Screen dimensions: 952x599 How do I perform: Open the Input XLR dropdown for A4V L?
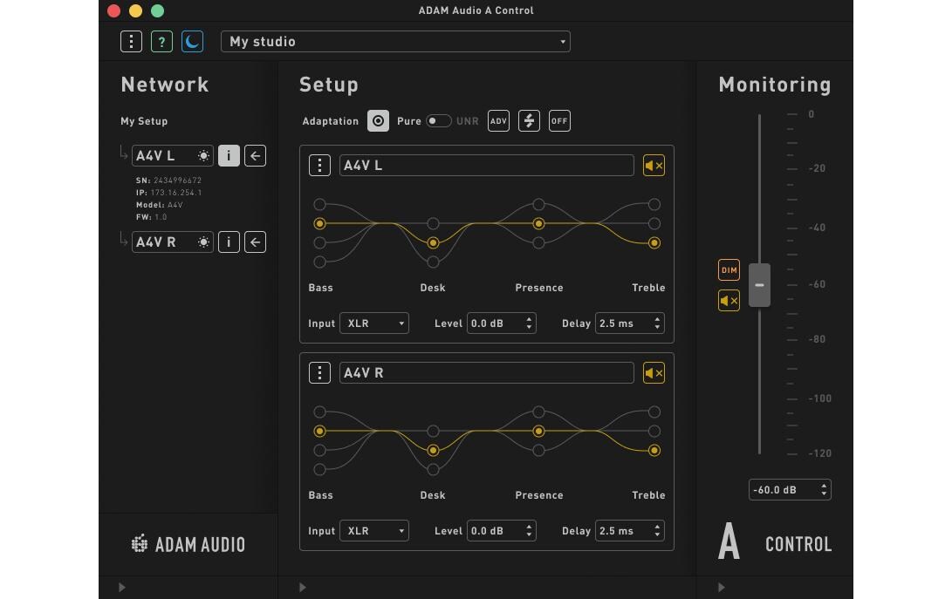374,323
